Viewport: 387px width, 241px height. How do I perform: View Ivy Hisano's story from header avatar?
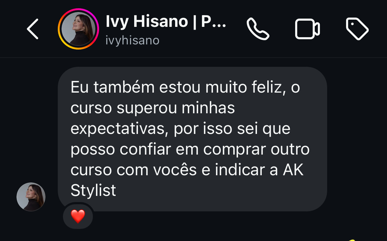click(x=78, y=29)
